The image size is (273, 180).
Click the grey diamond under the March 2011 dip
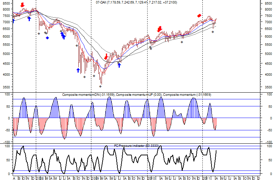click(x=213, y=32)
